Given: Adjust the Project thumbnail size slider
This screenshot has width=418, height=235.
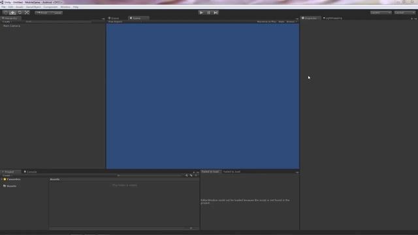Looking at the screenshot, I should point(191,228).
